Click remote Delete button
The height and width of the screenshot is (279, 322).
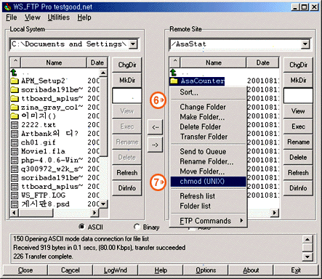pos(298,157)
